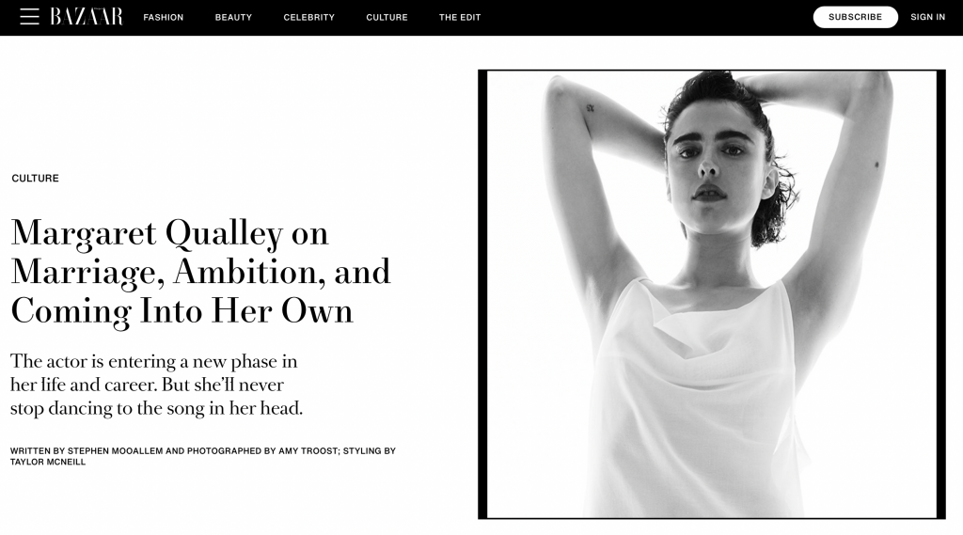
Task: Click the 'WRITTEN BY' text in byline
Action: [x=38, y=451]
